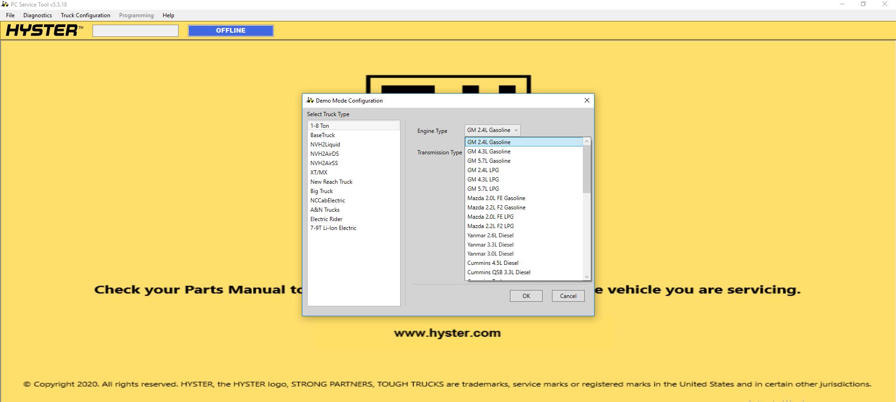Image resolution: width=896 pixels, height=402 pixels.
Task: Select XT/MX truck type
Action: point(353,173)
